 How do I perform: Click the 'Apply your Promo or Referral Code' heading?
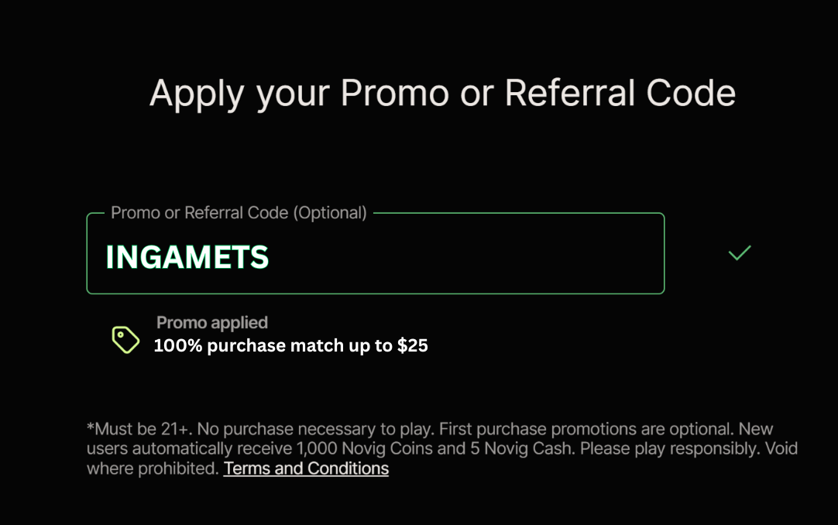(x=442, y=94)
